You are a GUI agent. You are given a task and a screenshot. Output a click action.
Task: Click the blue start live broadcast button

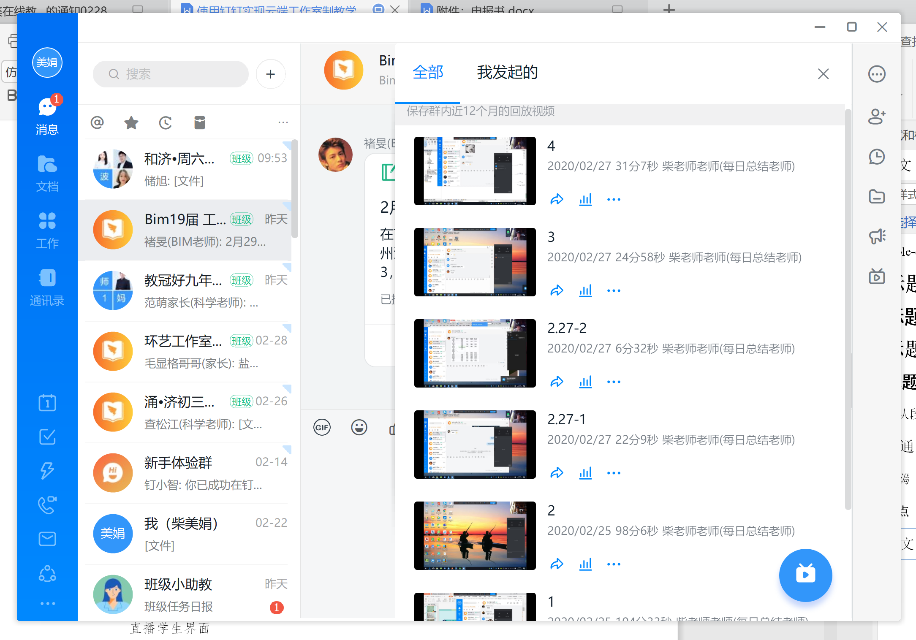click(x=805, y=575)
